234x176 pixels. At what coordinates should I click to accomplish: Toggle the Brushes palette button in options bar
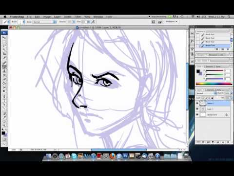click(154, 22)
